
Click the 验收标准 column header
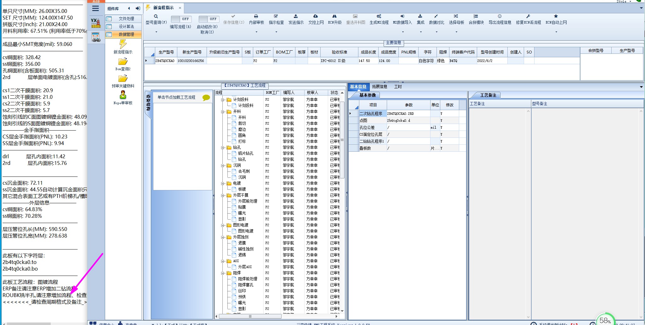339,52
